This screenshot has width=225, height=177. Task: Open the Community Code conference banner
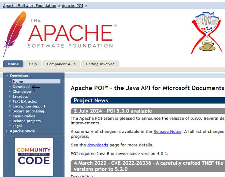pos(34,157)
